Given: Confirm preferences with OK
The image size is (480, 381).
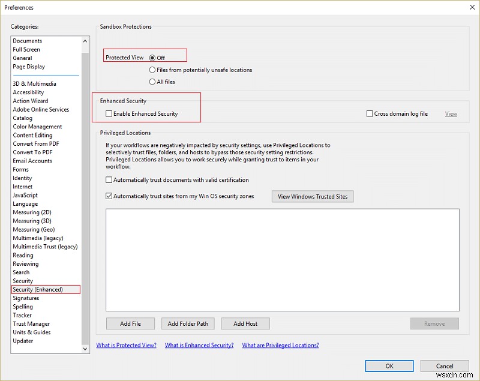Looking at the screenshot, I should (x=389, y=366).
